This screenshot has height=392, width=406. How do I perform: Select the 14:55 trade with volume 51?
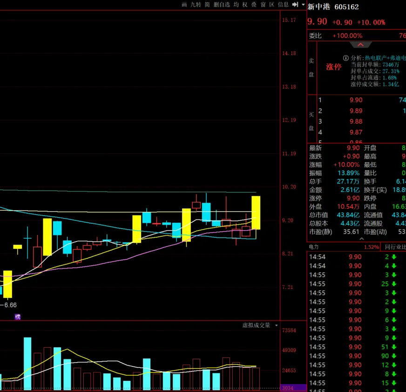(353, 347)
